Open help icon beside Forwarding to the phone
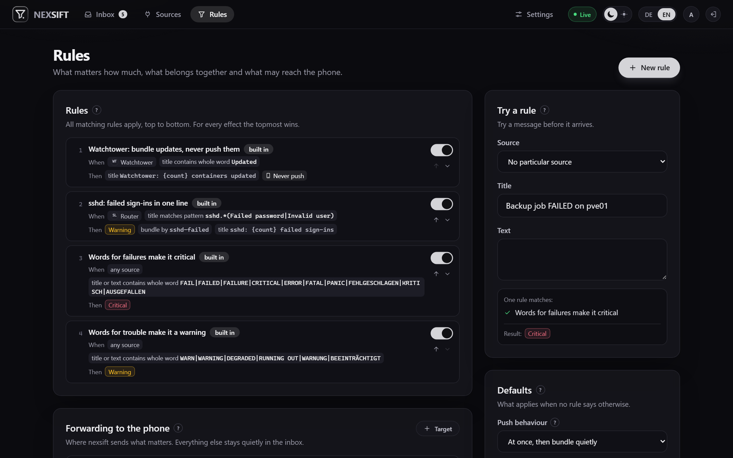Viewport: 733px width, 458px height. click(178, 428)
